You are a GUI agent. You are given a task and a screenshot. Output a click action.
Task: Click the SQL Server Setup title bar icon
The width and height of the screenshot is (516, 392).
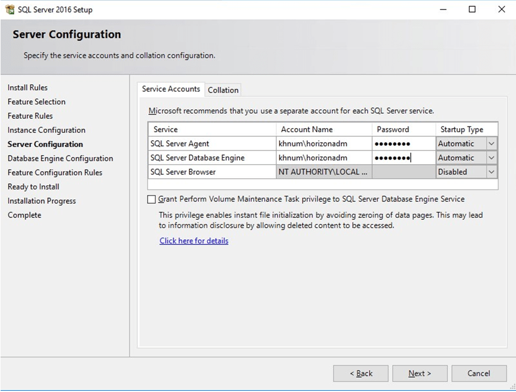(10, 9)
